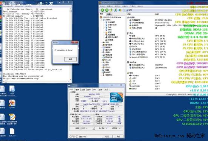Switch to 收藏夹 tab in EVEREST sidebar

[x=109, y=14]
